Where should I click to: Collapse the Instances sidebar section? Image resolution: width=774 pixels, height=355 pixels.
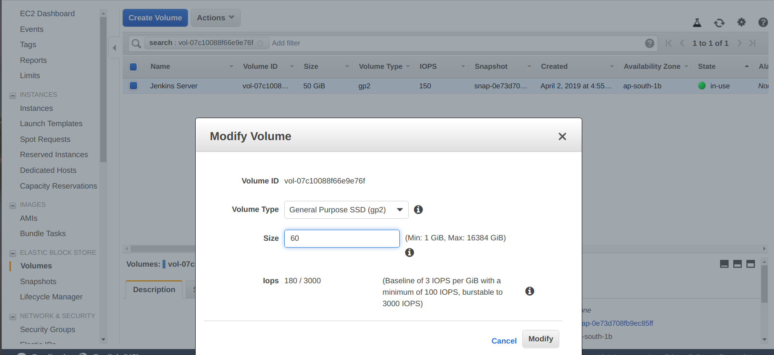(13, 95)
